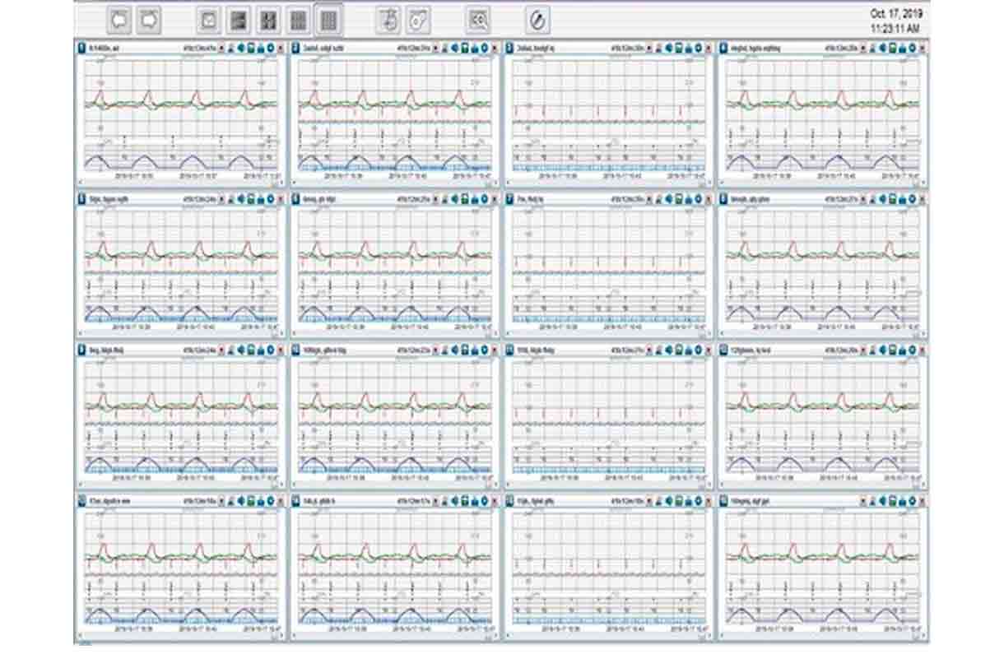Viewport: 1004px width, 668px height.
Task: Close panel 8 with its X button
Action: click(924, 198)
